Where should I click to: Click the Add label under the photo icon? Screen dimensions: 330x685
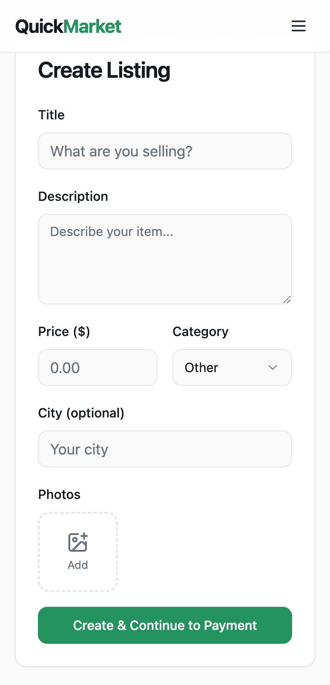tap(78, 565)
